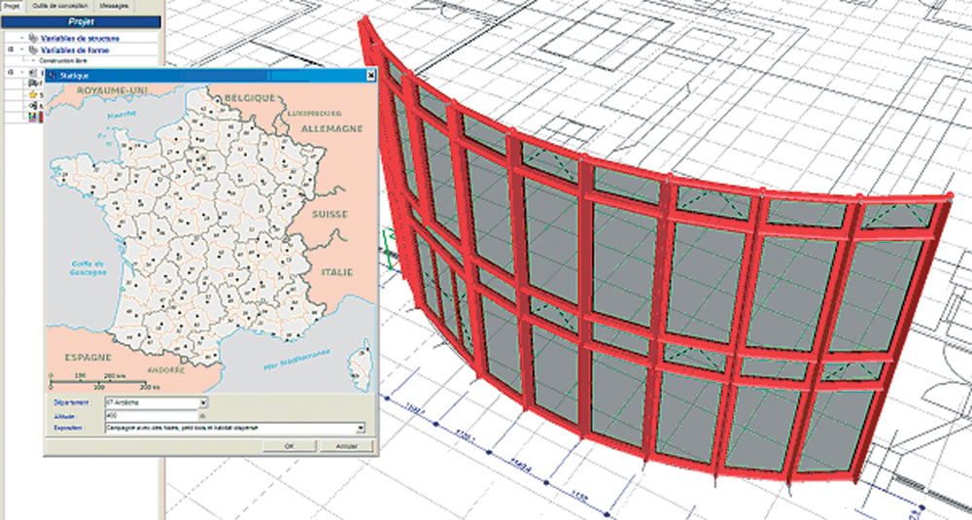Click OK in the Statique dialog
Screen dimensions: 972x520
(x=289, y=446)
